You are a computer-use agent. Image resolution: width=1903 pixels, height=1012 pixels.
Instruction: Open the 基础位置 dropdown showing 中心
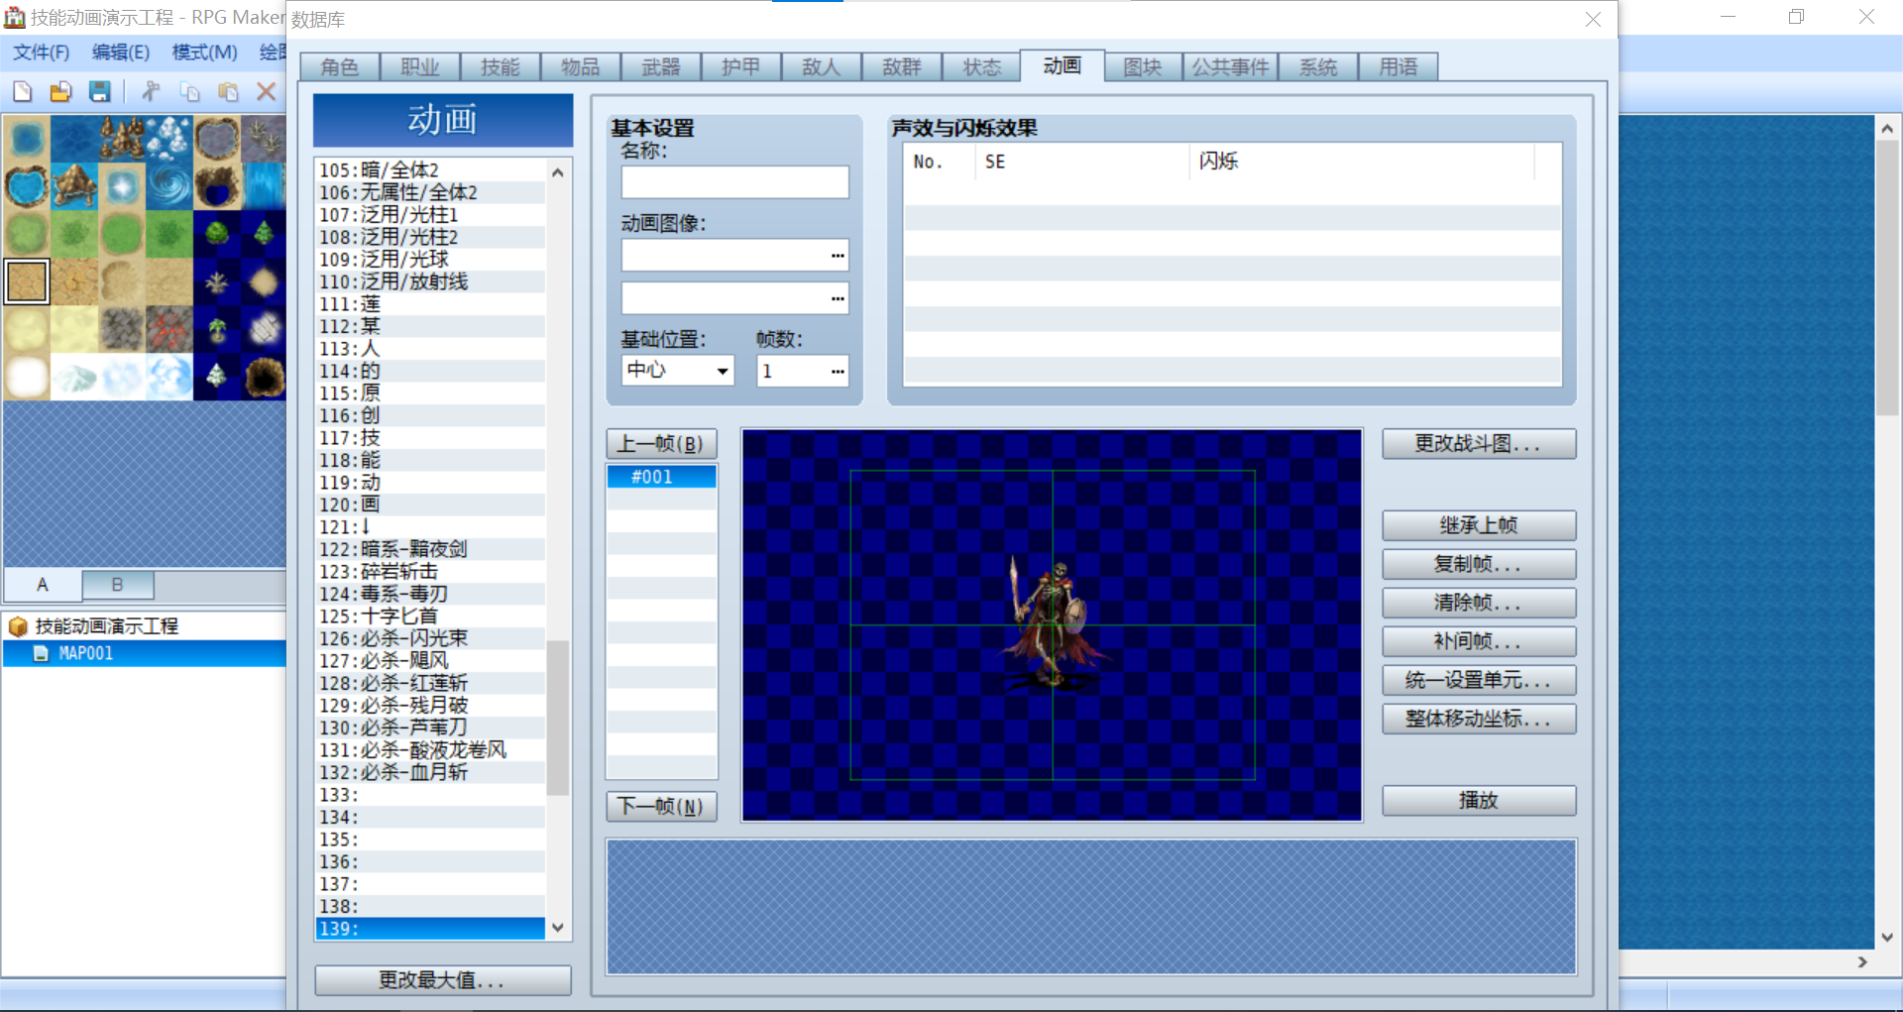point(678,371)
